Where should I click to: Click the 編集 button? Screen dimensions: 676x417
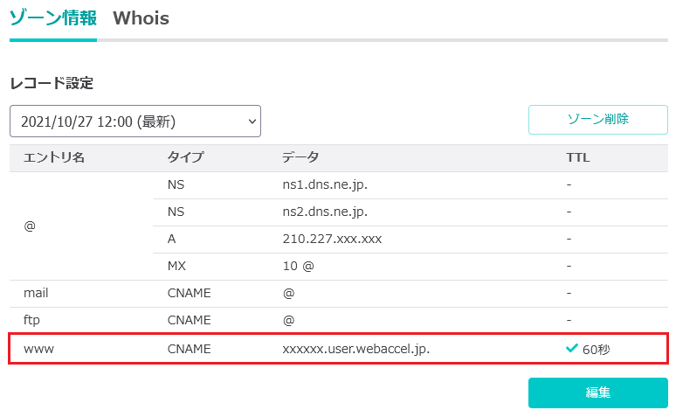(598, 393)
